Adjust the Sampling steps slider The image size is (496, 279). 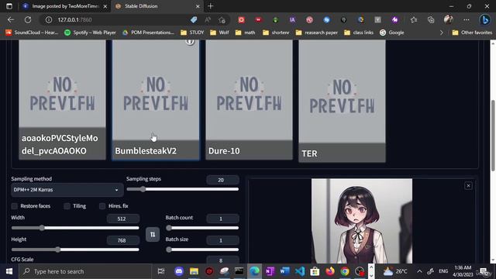pyautogui.click(x=183, y=189)
